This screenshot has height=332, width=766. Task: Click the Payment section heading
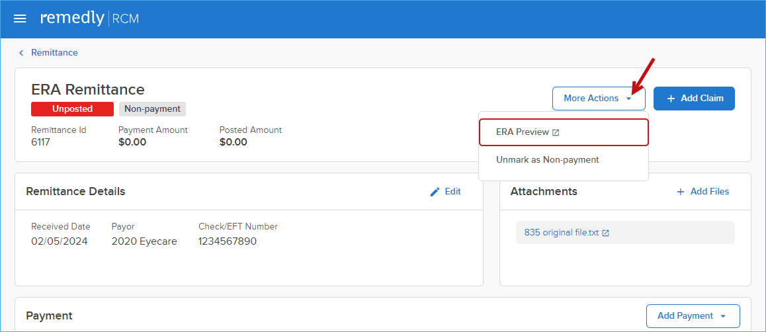(x=50, y=316)
